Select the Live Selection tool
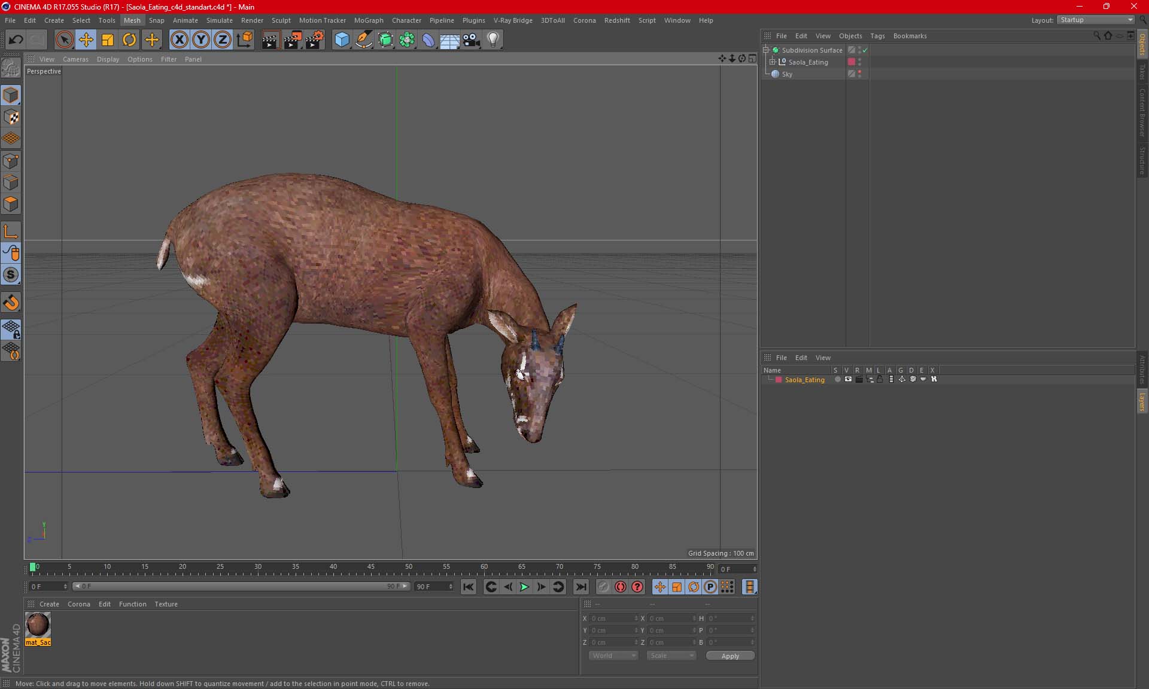The width and height of the screenshot is (1149, 689). click(x=64, y=40)
